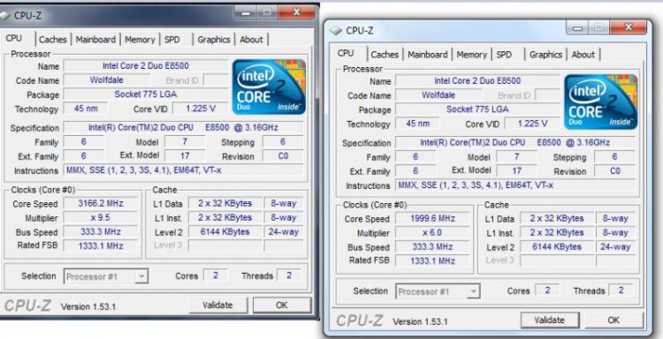Viewport: 663px width, 339px height.
Task: Click Ext. Model 17 in left window
Action: [185, 156]
